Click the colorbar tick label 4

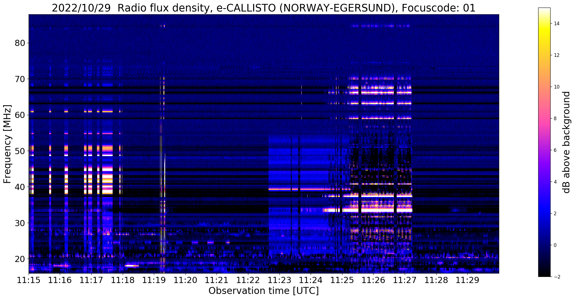click(x=554, y=182)
